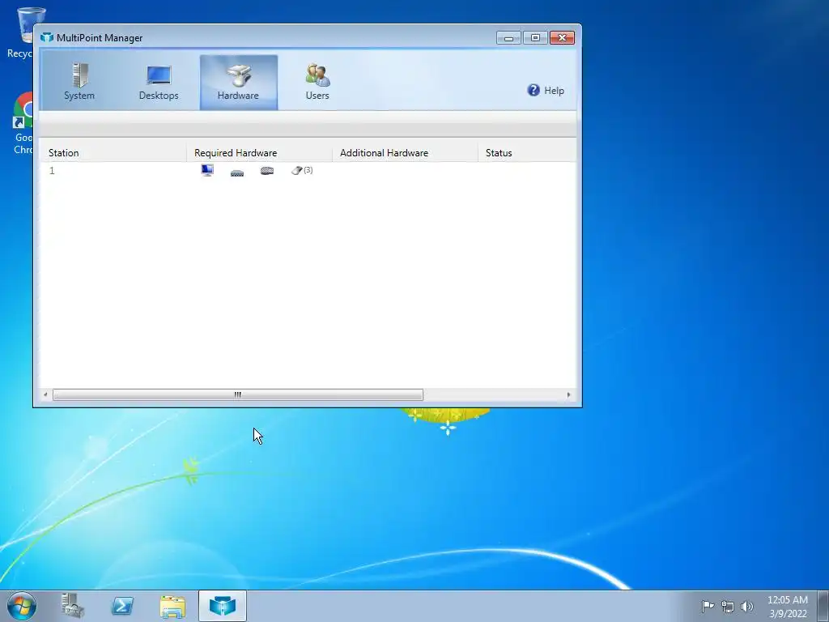829x622 pixels.
Task: Click the network icon in system tray
Action: tap(728, 607)
